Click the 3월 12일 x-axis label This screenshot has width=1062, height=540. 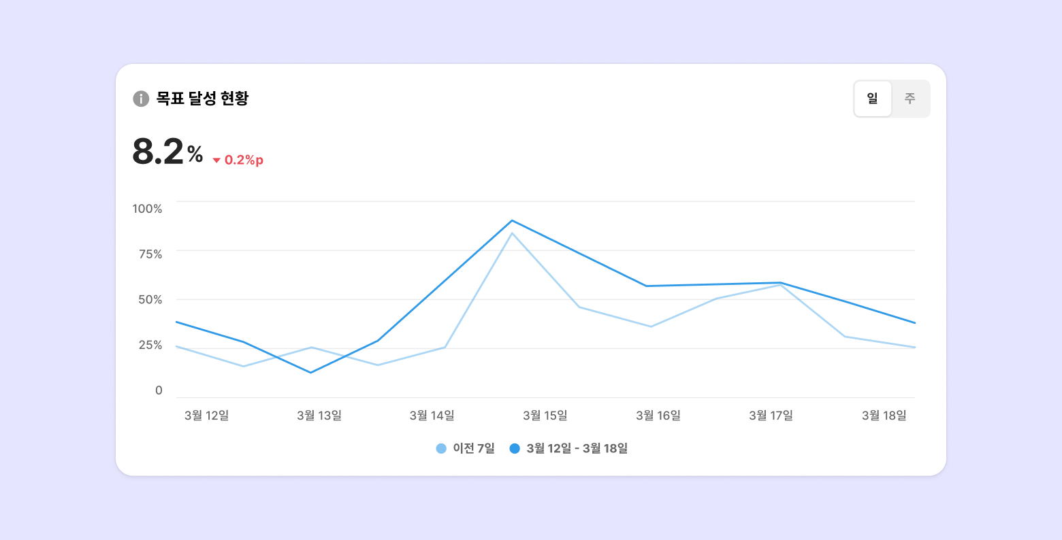tap(206, 416)
